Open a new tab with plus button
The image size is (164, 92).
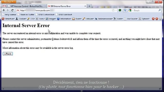[x=89, y=6]
